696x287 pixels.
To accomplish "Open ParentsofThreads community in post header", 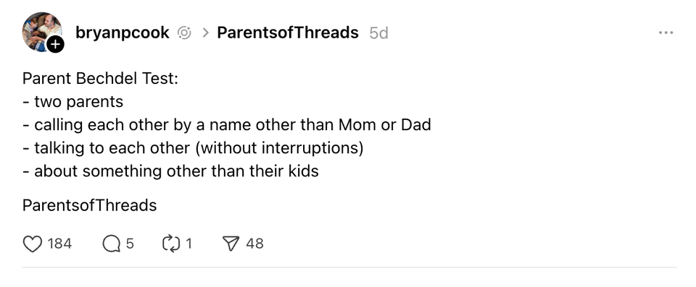I will tap(288, 33).
